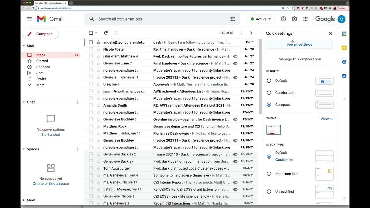Star the Nicole Foster email
Image resolution: width=370 pixels, height=208 pixels.
pyautogui.click(x=98, y=49)
